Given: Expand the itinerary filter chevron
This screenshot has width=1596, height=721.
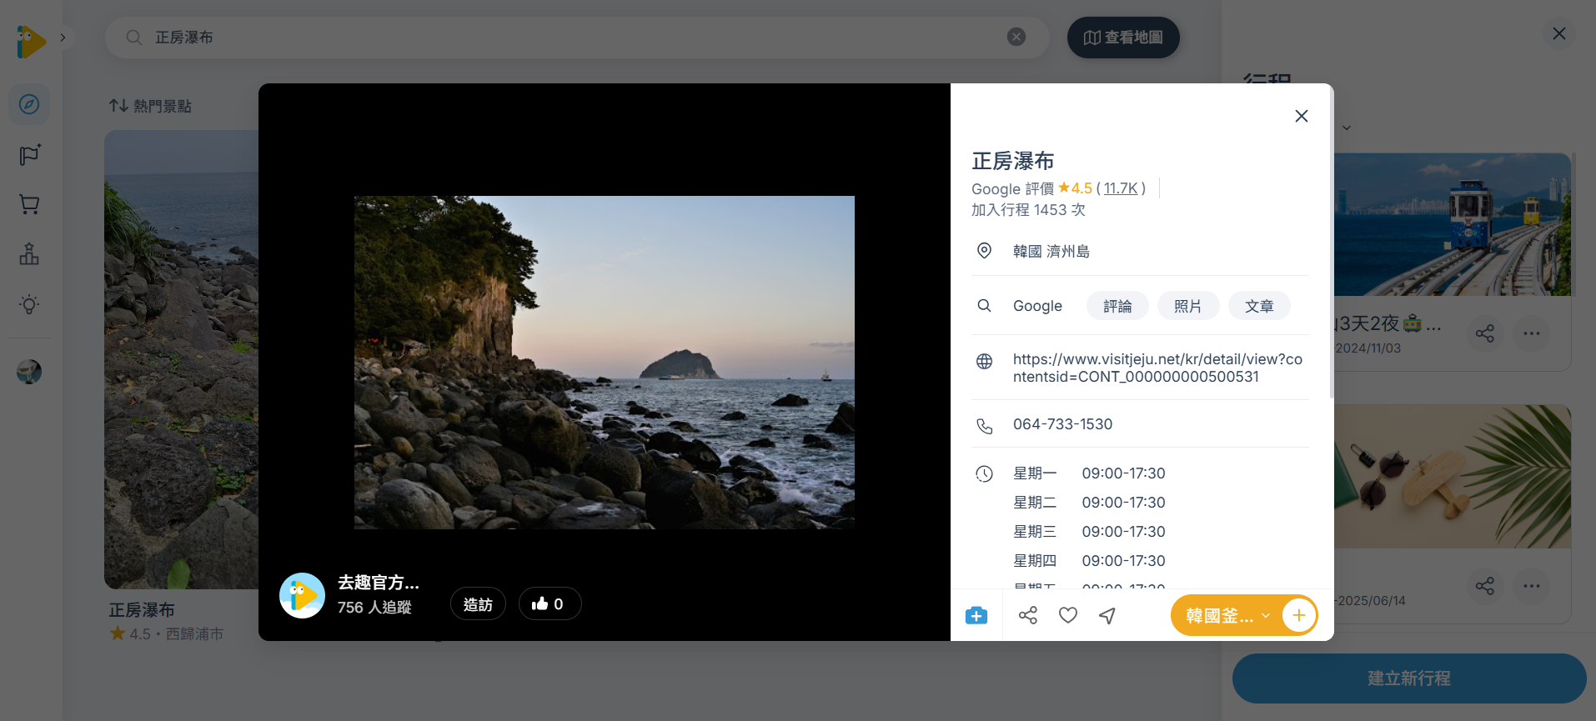Looking at the screenshot, I should coord(1347,128).
